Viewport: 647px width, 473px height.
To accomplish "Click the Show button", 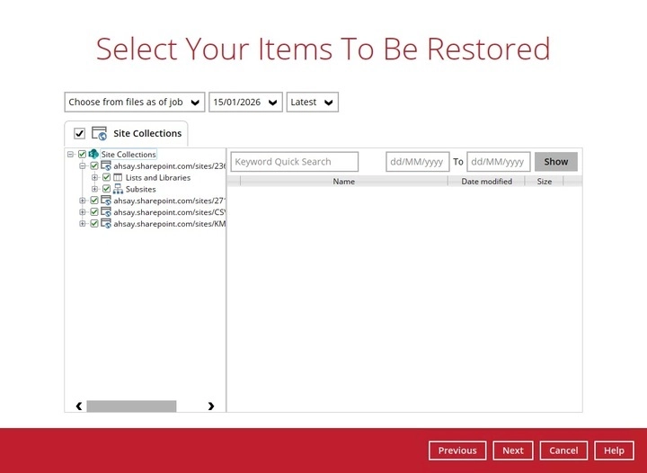I will pos(555,162).
